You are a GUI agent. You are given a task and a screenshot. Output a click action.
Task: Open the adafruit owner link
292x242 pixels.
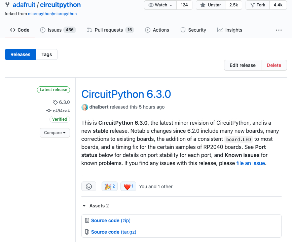tap(24, 5)
